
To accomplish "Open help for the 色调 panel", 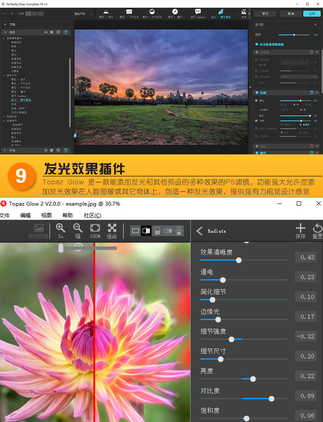I will (x=312, y=92).
